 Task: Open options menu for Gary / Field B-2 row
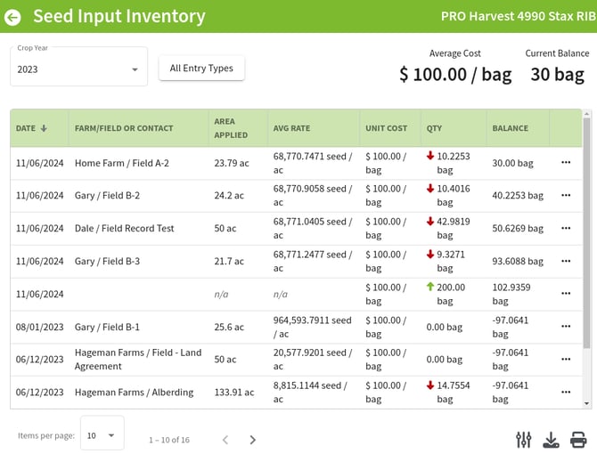pos(565,196)
